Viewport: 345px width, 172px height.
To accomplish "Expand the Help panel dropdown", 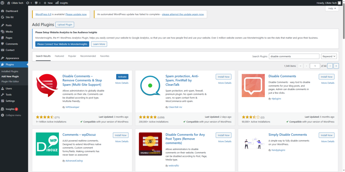I will point(332,8).
